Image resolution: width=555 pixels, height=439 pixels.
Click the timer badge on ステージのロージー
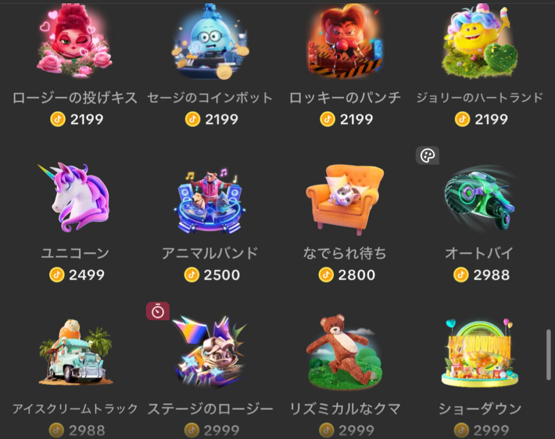(x=158, y=311)
